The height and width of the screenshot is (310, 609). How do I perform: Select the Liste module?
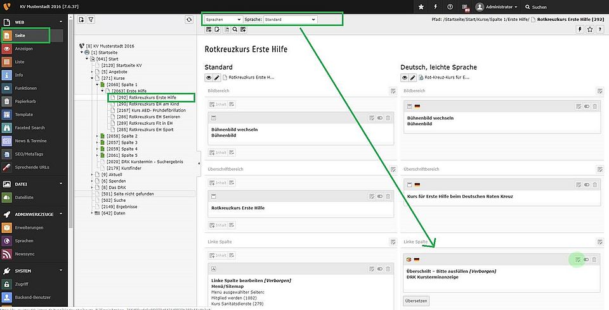click(x=20, y=61)
